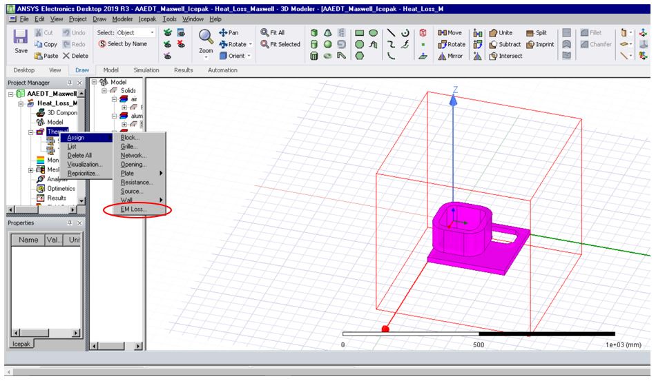Click the Paste toolbar button

pyautogui.click(x=46, y=56)
